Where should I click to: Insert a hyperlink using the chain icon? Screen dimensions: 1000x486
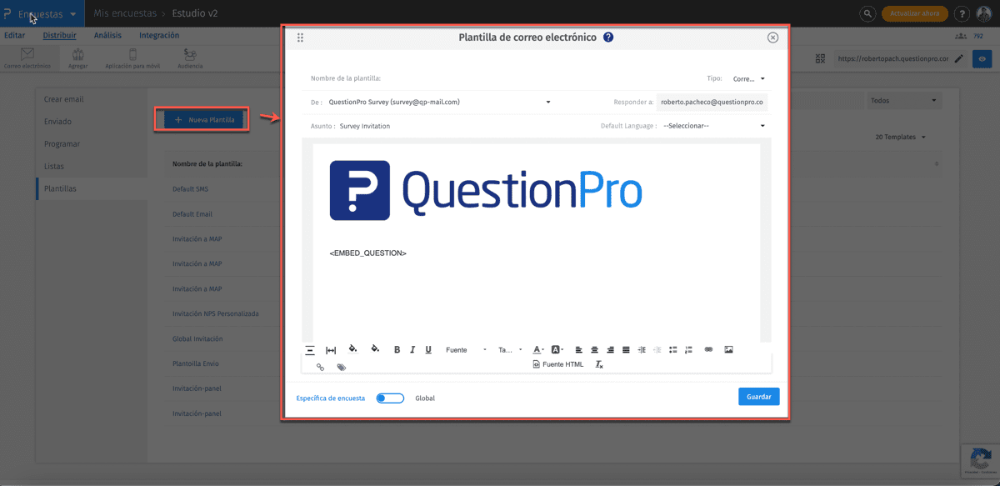[709, 349]
